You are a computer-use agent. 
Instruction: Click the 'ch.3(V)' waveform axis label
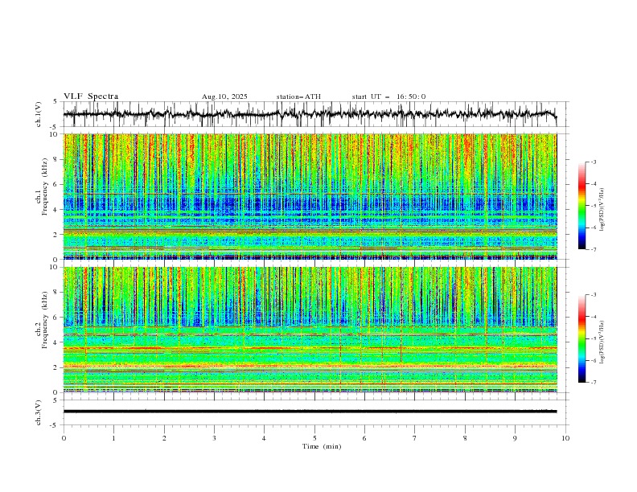tap(39, 412)
